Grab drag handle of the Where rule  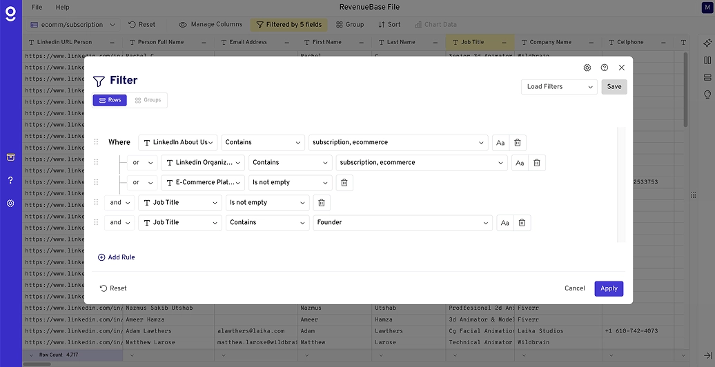pyautogui.click(x=96, y=142)
